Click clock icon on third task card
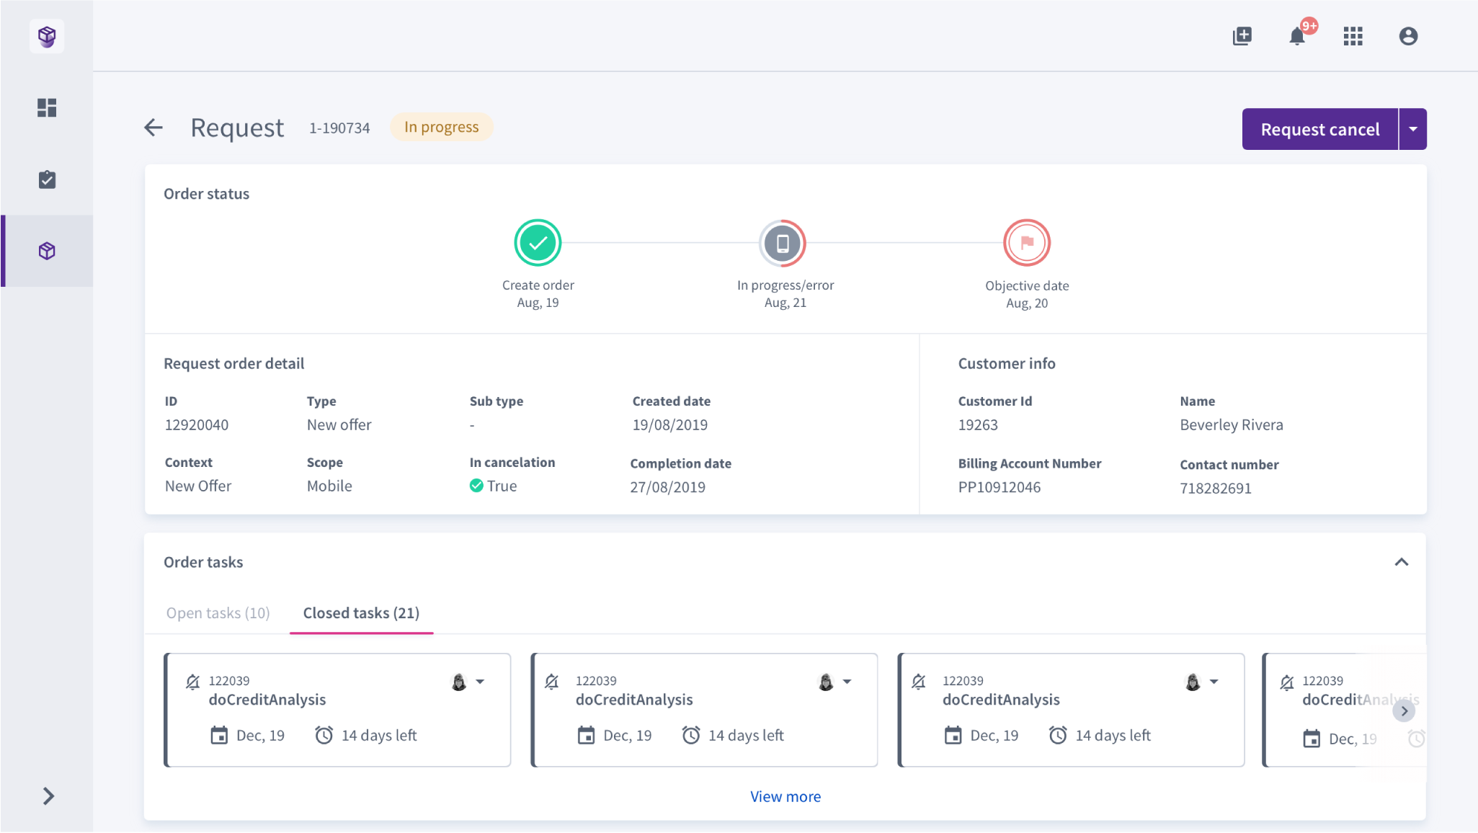The image size is (1478, 833). (x=1058, y=735)
